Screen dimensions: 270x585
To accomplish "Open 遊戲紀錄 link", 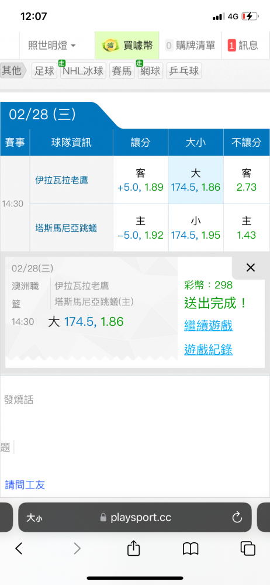I will coord(209,350).
